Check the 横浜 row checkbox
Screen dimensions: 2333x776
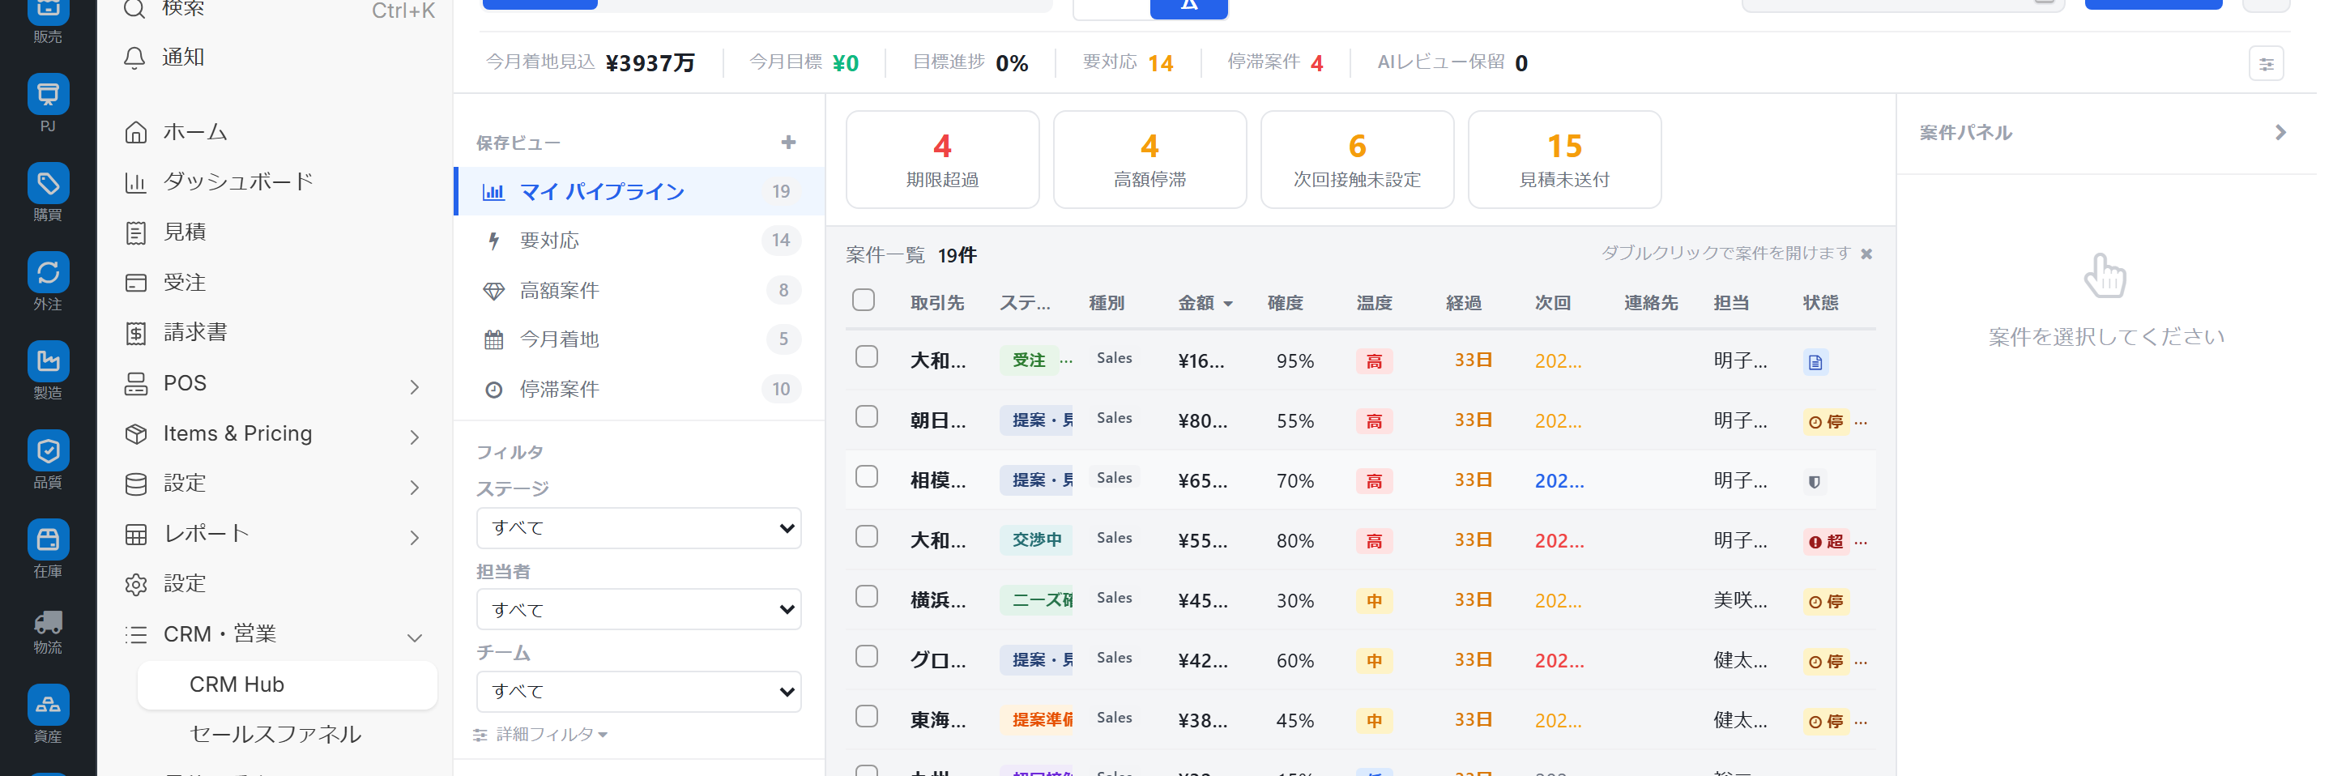[x=866, y=597]
